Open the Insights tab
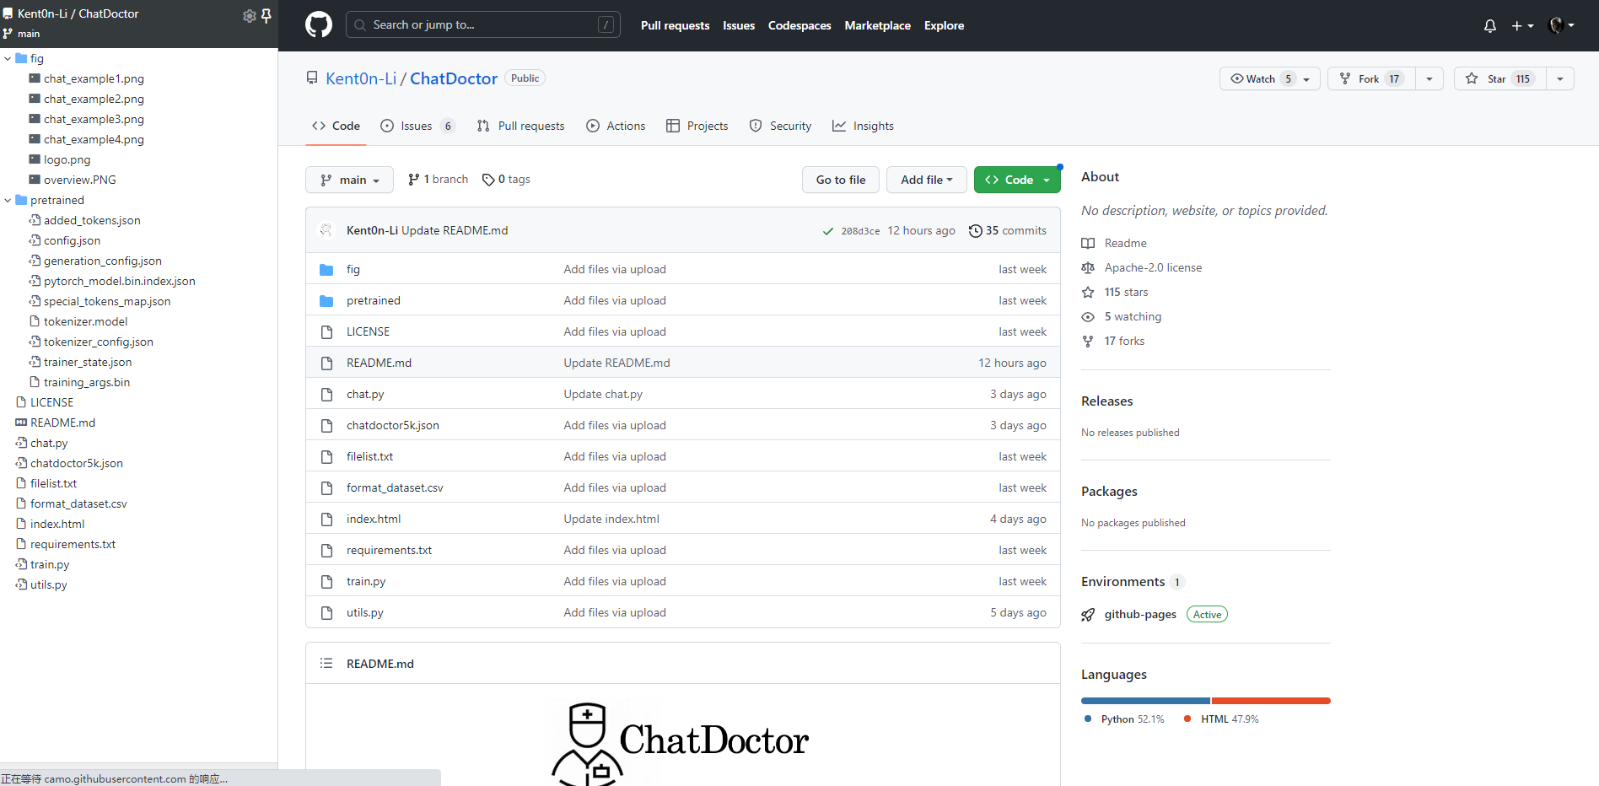The width and height of the screenshot is (1599, 786). point(863,126)
